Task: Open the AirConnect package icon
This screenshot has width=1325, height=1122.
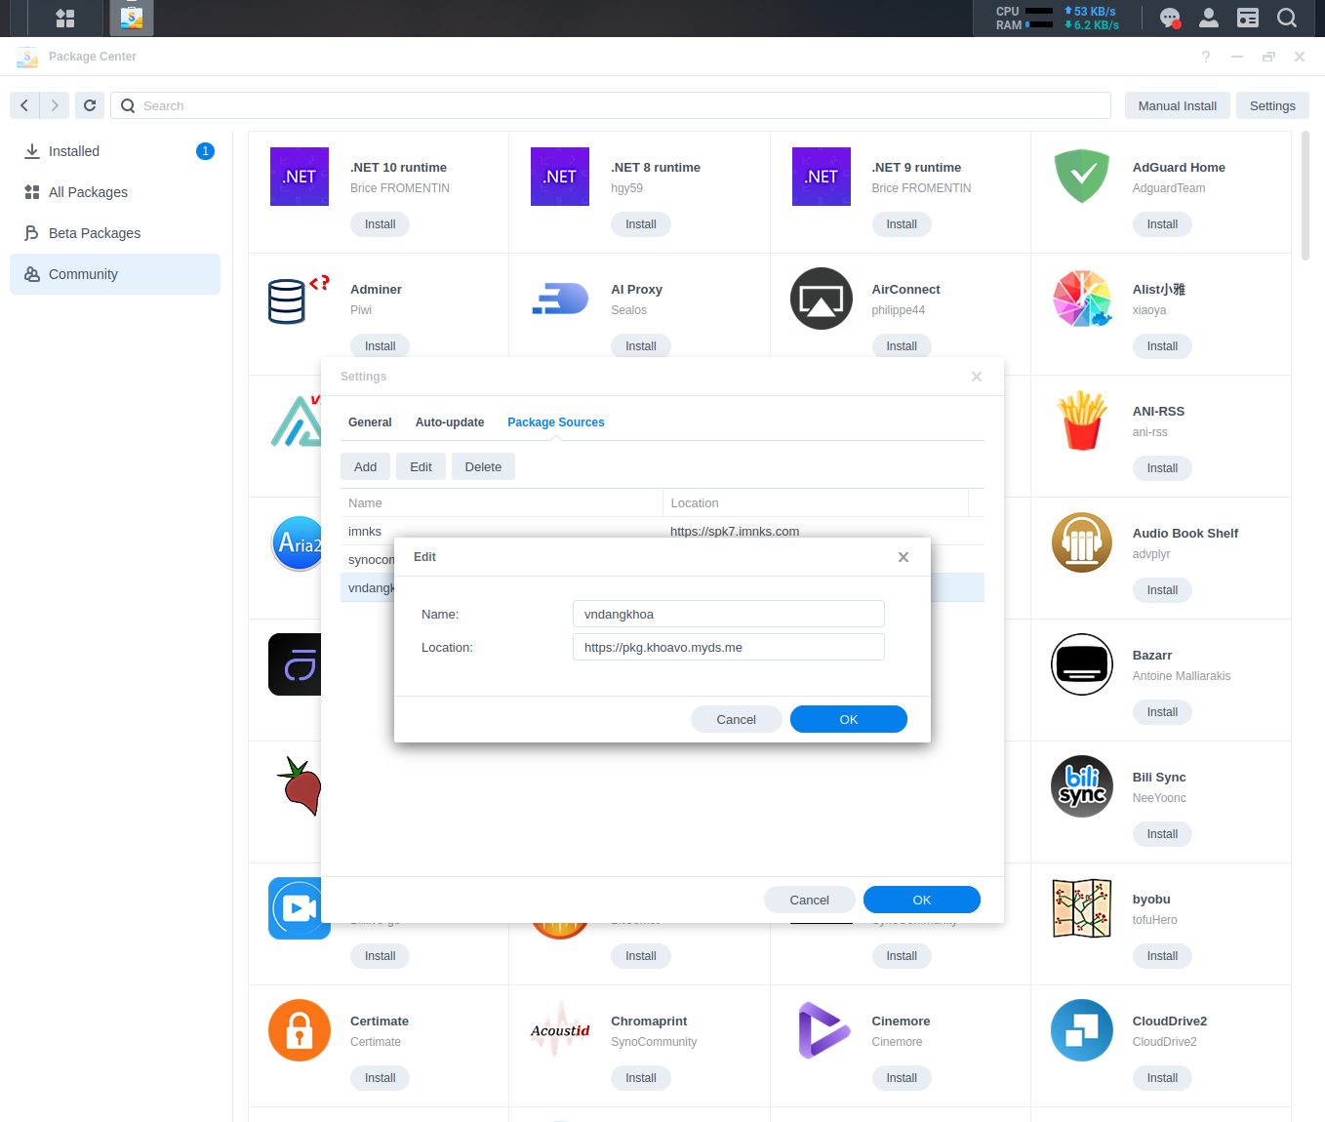Action: 822,299
